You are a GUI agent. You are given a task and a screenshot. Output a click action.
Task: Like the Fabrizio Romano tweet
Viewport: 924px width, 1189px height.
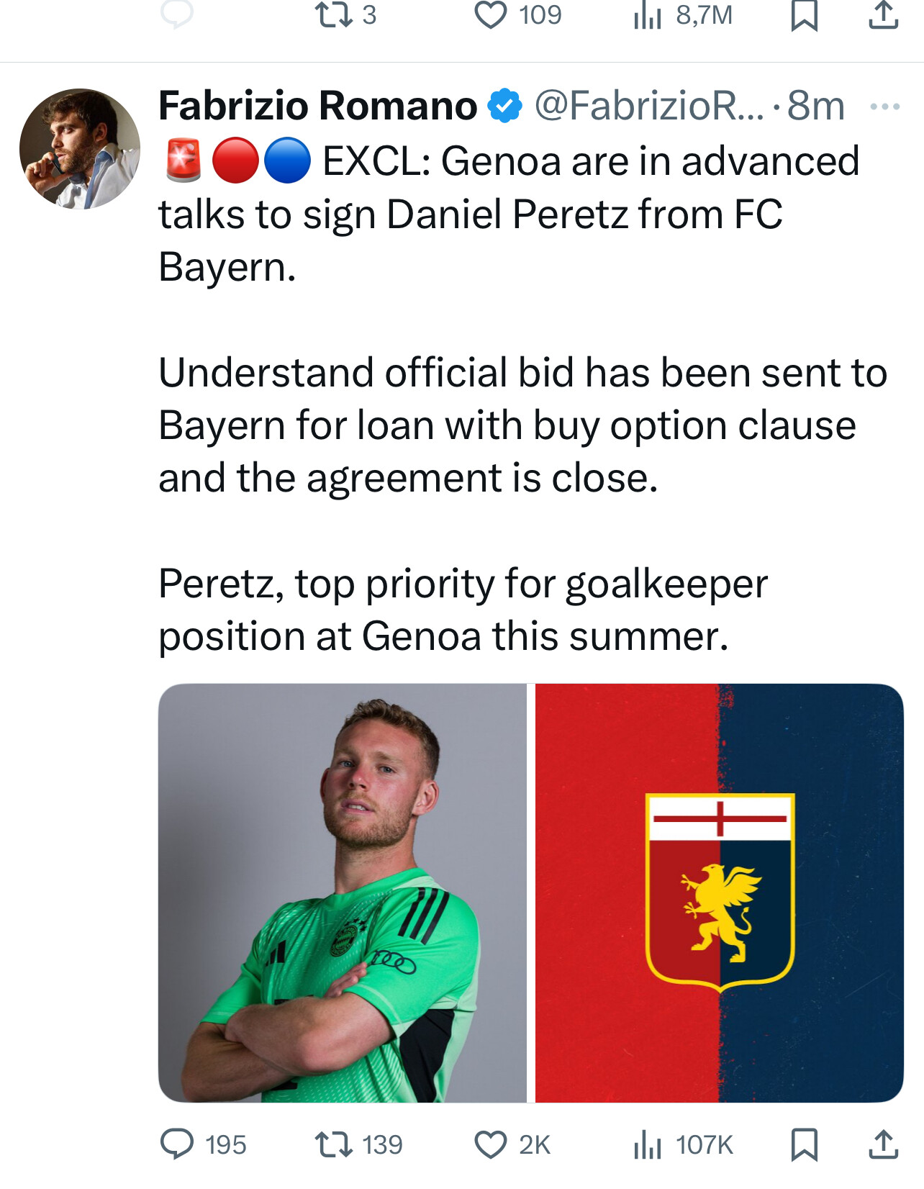coord(491,1144)
